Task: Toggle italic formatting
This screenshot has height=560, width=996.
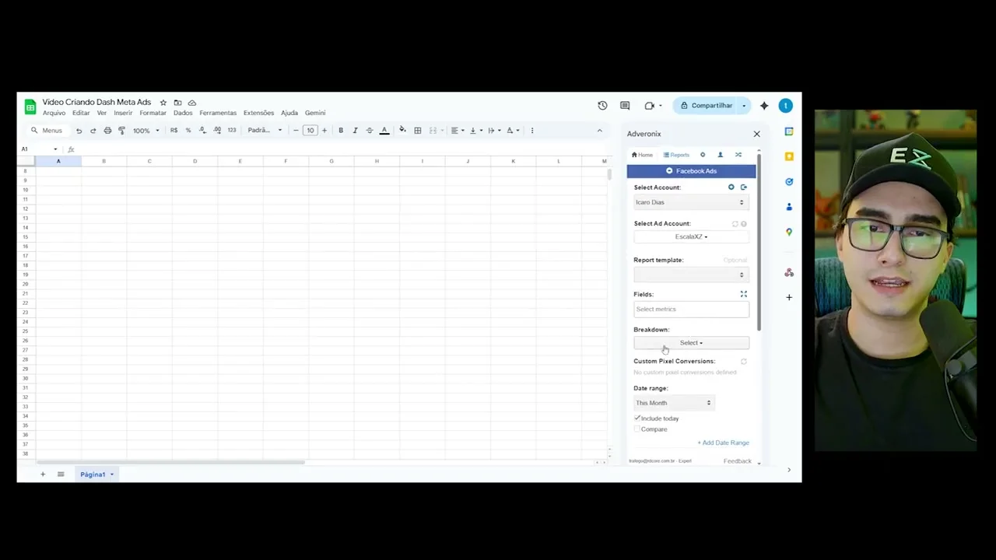Action: click(355, 131)
